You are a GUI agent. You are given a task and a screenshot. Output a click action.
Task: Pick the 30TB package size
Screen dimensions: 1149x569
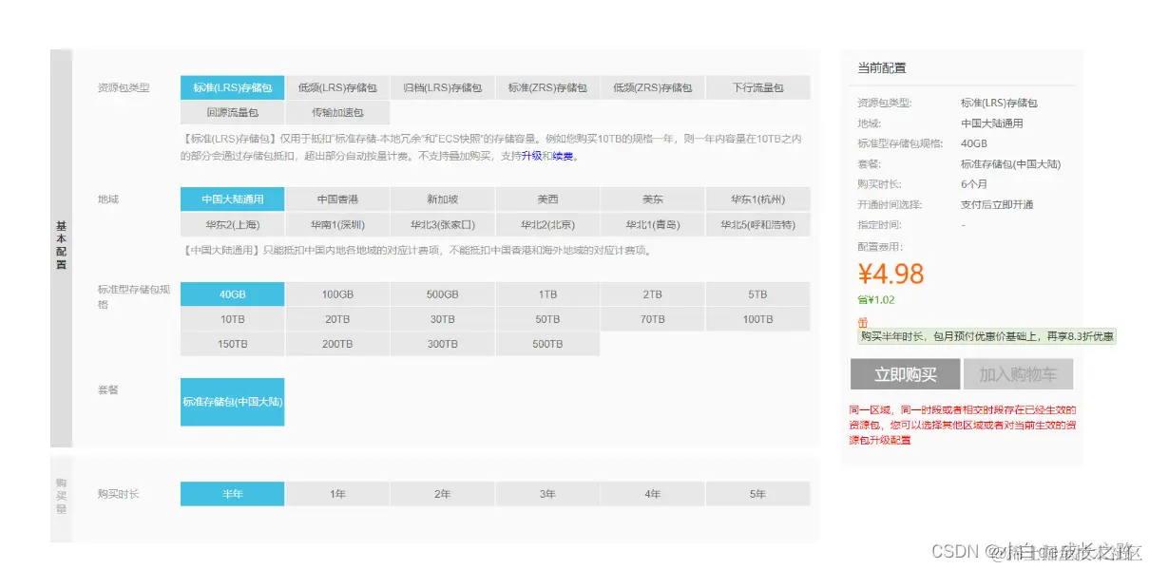443,319
